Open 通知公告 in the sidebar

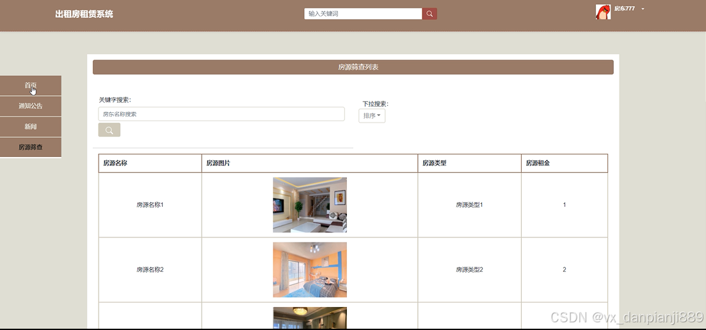[31, 106]
